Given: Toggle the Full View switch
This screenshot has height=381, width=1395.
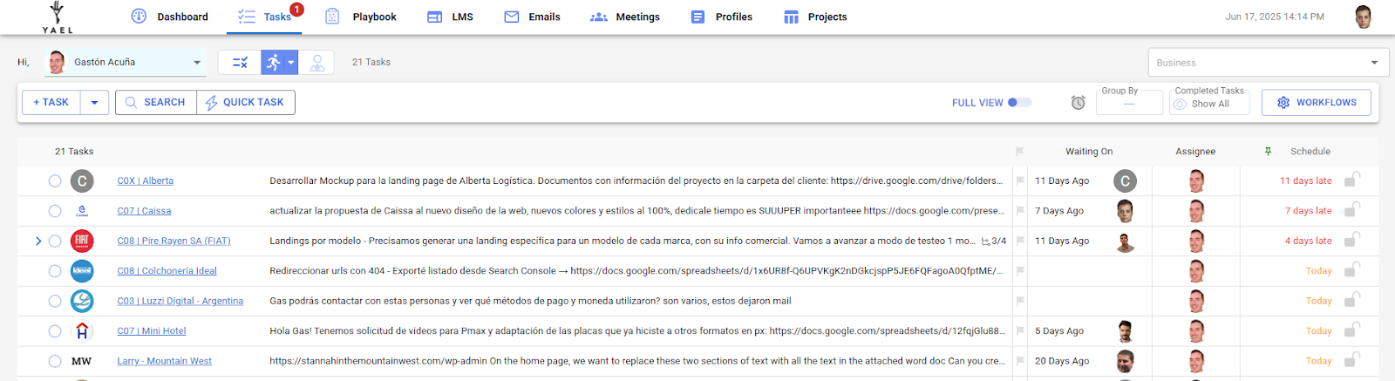Looking at the screenshot, I should pyautogui.click(x=1018, y=103).
